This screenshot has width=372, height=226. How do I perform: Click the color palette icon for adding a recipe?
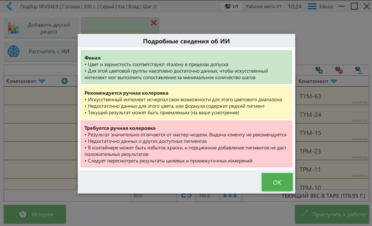coord(14,28)
